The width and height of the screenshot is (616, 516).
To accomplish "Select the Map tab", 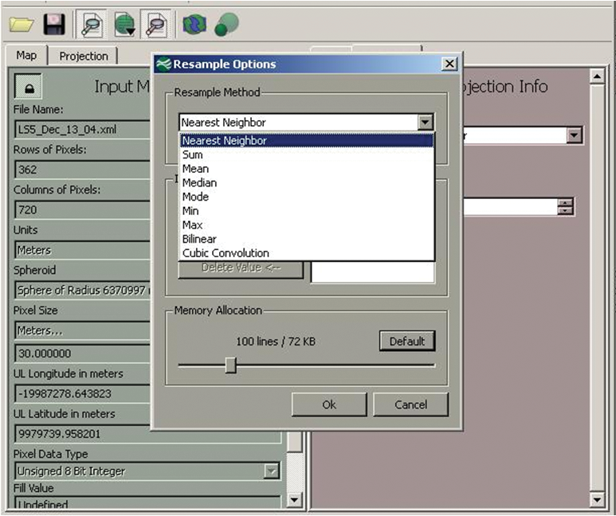I will (x=26, y=56).
